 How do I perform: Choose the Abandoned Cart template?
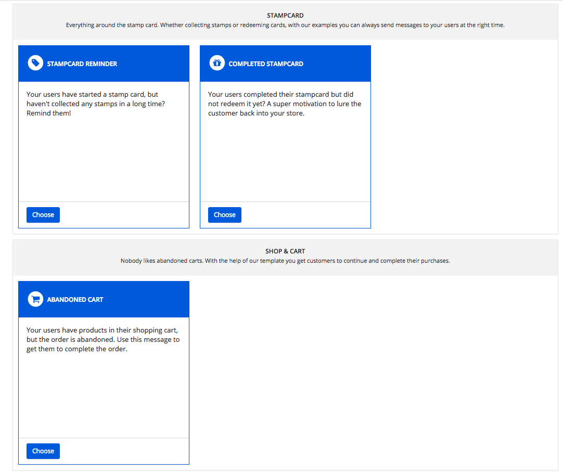(43, 451)
